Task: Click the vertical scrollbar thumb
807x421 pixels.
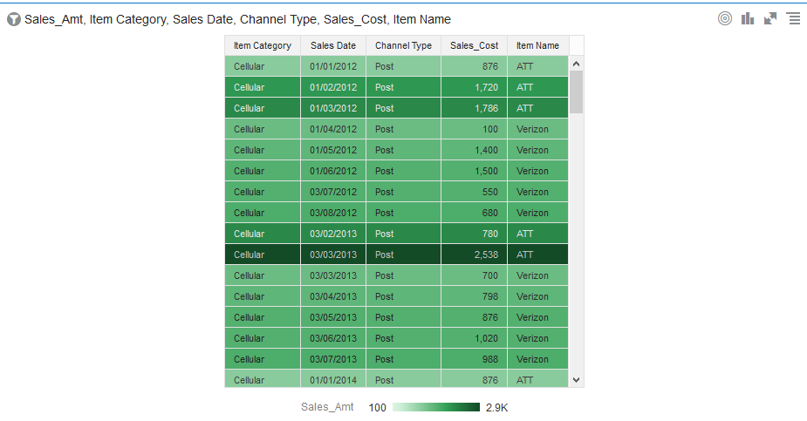Action: coord(577,92)
